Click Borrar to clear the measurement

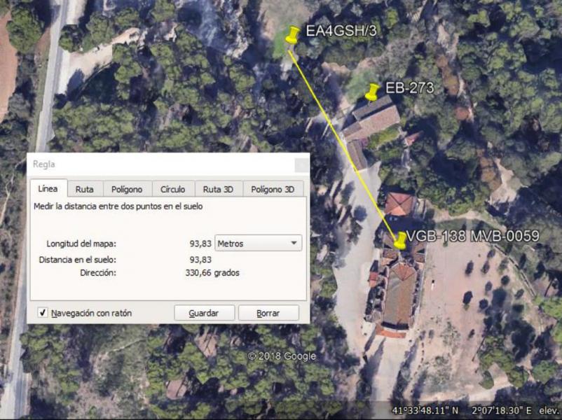point(268,313)
